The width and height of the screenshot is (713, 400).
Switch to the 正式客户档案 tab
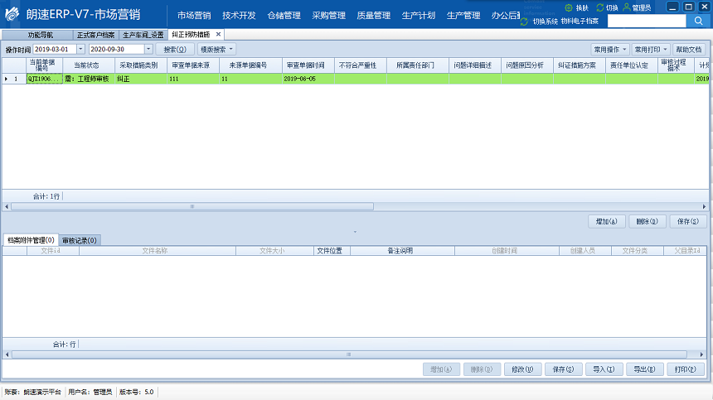(98, 35)
